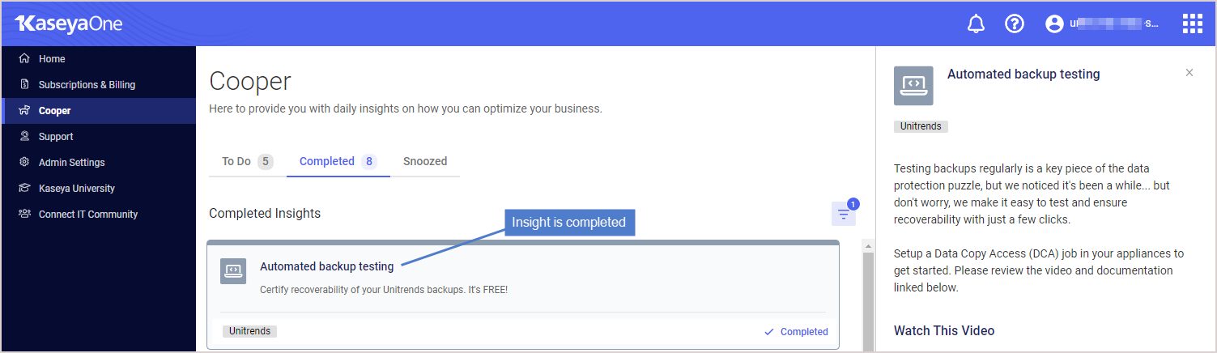This screenshot has width=1217, height=353.
Task: Open the notifications bell
Action: (976, 24)
